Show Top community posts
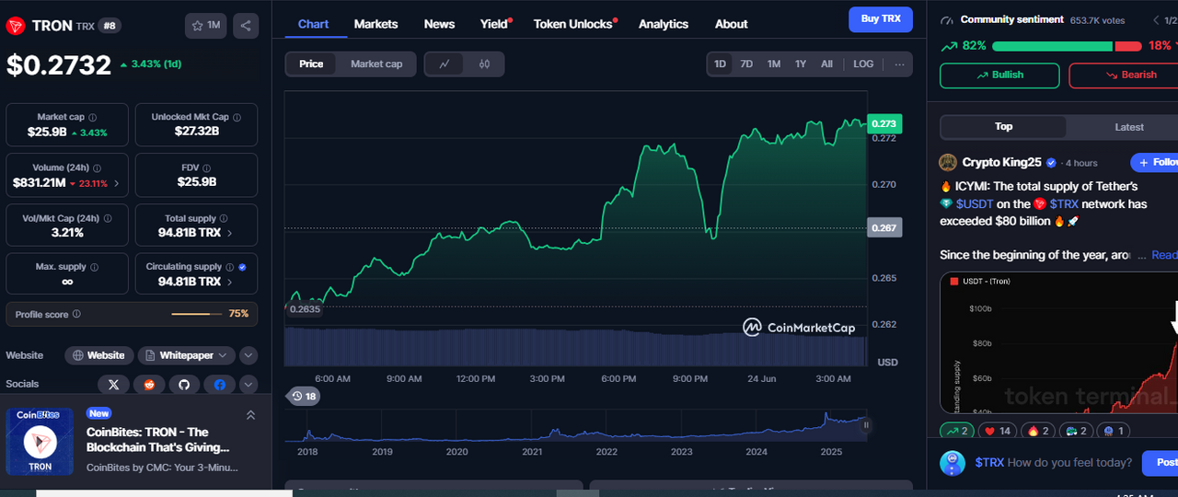 coord(1004,127)
